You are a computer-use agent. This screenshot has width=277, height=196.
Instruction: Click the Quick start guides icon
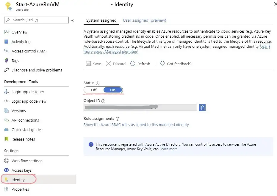click(x=6, y=130)
